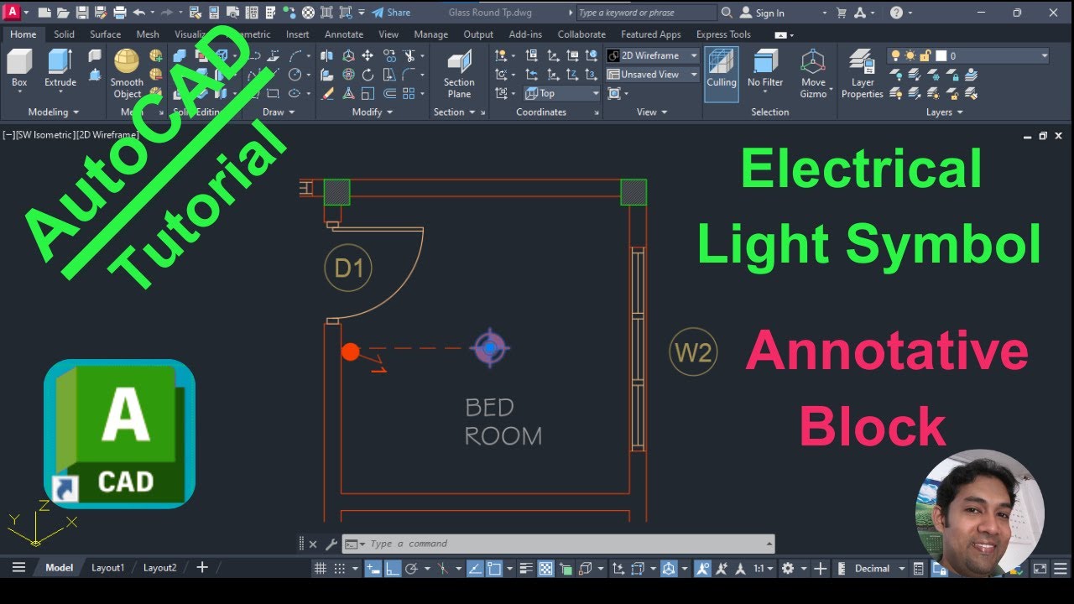Open the Layout1 tab
Screen dimensions: 1074x604
click(x=107, y=568)
